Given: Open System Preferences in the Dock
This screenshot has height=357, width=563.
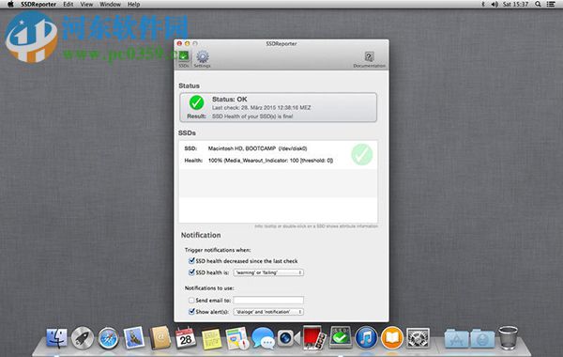Looking at the screenshot, I should click(418, 338).
